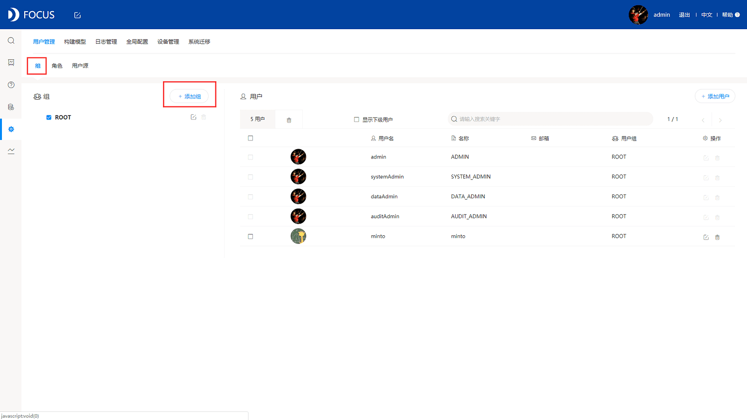Click the SYSTEM_ADMIN name cell
Viewport: 747px width, 420px height.
tap(471, 177)
